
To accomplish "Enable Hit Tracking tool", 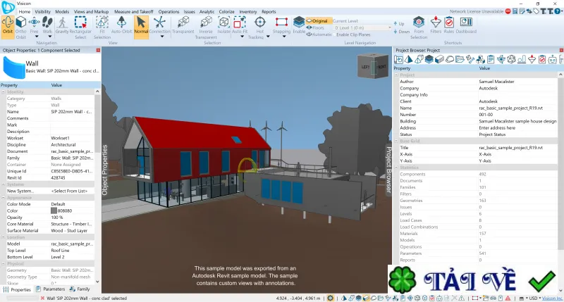I will click(259, 27).
